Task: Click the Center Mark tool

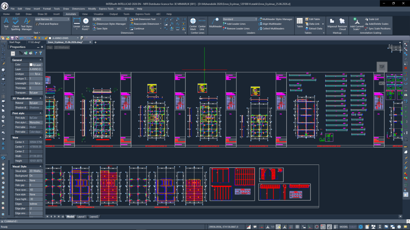Action: (x=193, y=24)
